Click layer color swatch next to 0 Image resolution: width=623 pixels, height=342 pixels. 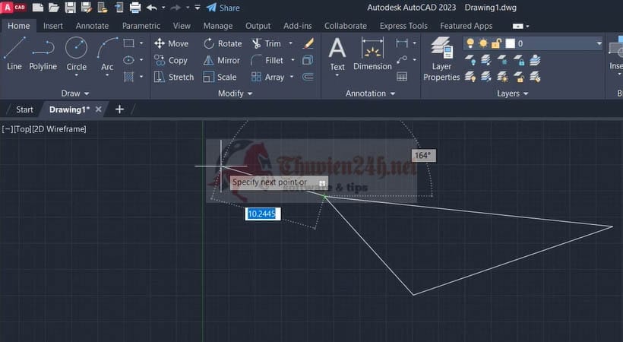(x=510, y=43)
